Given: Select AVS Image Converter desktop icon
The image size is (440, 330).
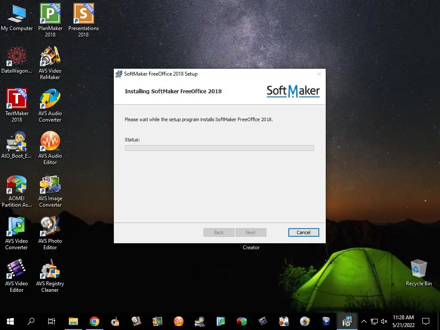Looking at the screenshot, I should (x=50, y=191).
